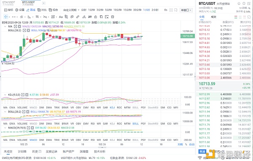Click the pop-out icon beside the favorites star

(x=249, y=3)
